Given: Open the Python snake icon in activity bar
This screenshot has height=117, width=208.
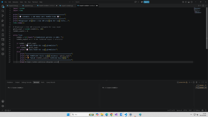Looking at the screenshot, I should pos(3,44).
